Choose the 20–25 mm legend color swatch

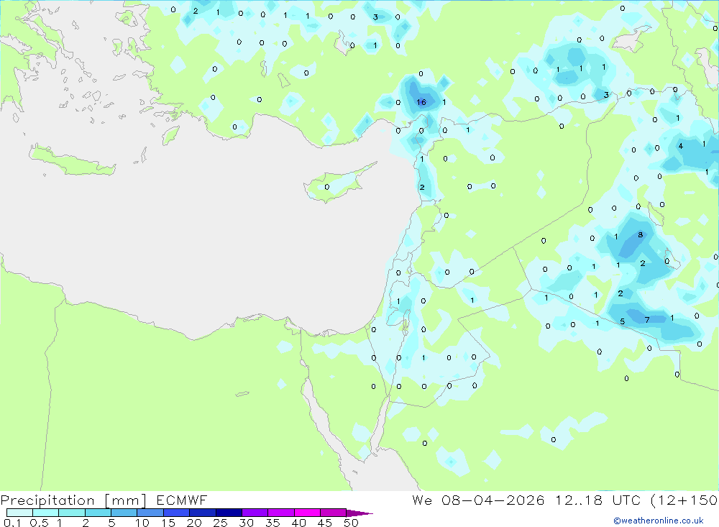(x=203, y=513)
